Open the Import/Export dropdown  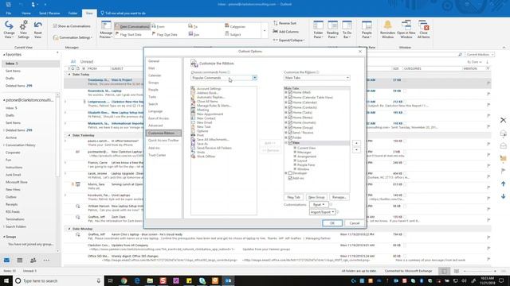(x=322, y=212)
